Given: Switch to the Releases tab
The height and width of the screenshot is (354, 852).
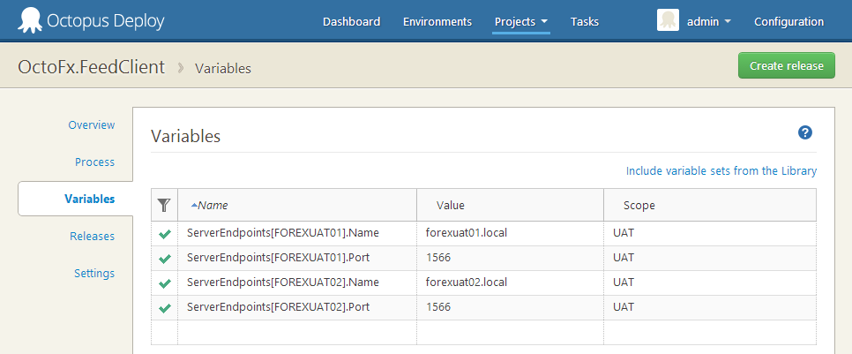Looking at the screenshot, I should (92, 236).
